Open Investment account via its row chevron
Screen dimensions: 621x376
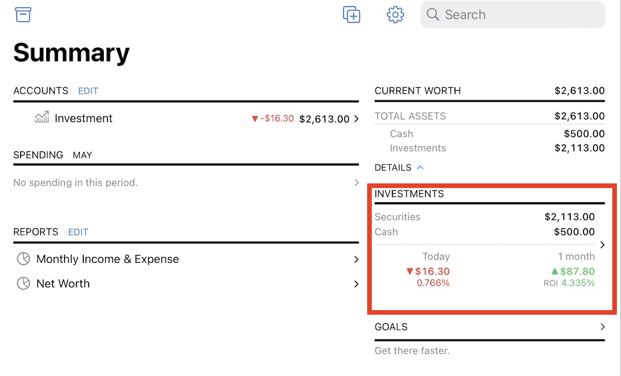point(356,119)
